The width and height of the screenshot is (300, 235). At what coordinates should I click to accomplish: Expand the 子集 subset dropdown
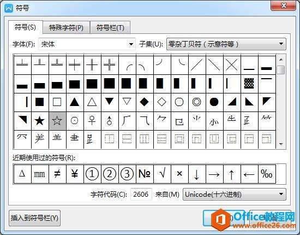(226, 44)
